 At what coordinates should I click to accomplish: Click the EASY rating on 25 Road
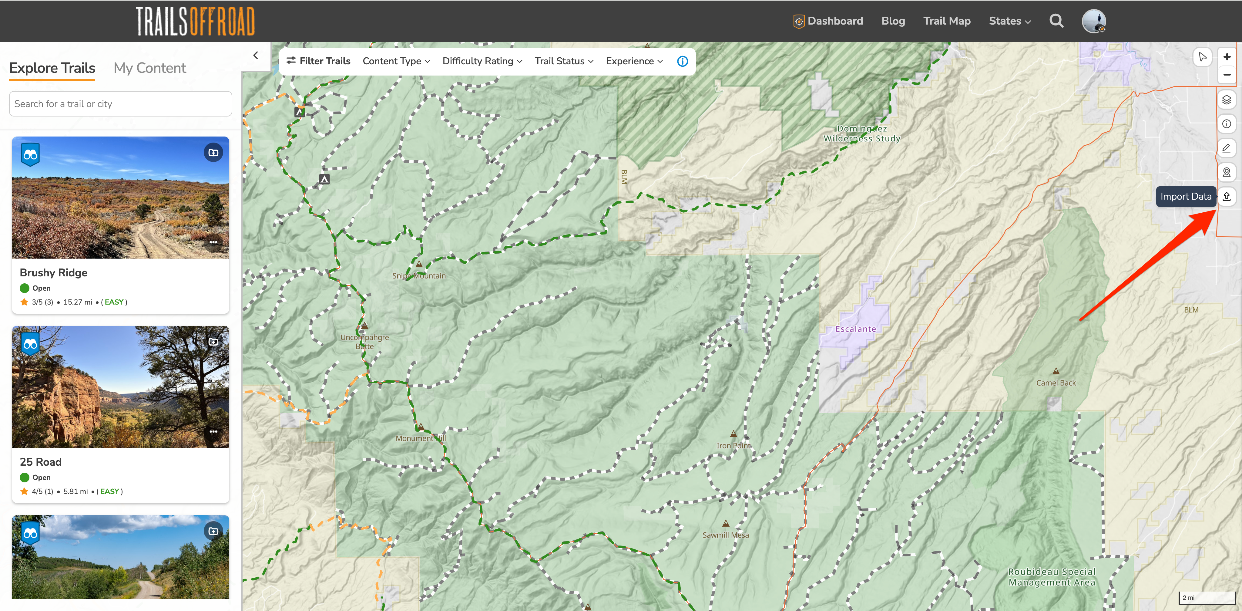click(x=109, y=491)
